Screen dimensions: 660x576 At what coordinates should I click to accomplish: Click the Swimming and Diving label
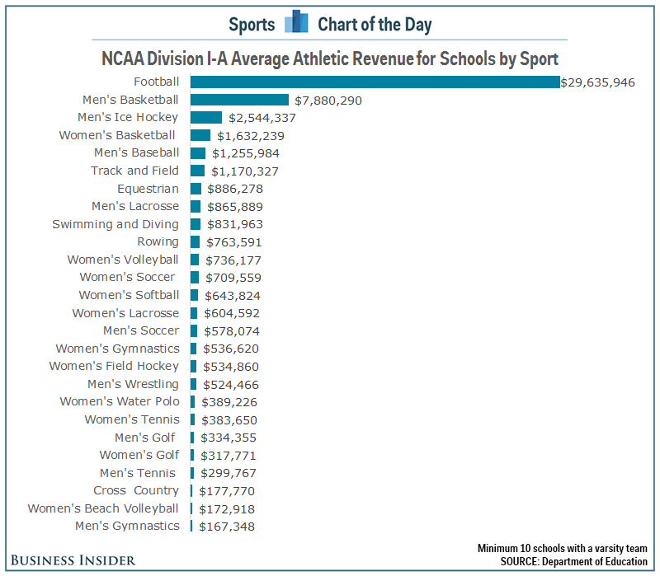click(115, 224)
